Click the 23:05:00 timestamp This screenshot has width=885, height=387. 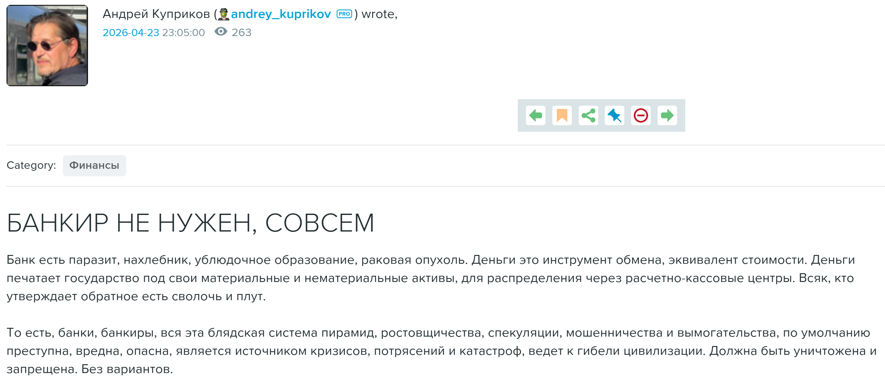pos(183,33)
